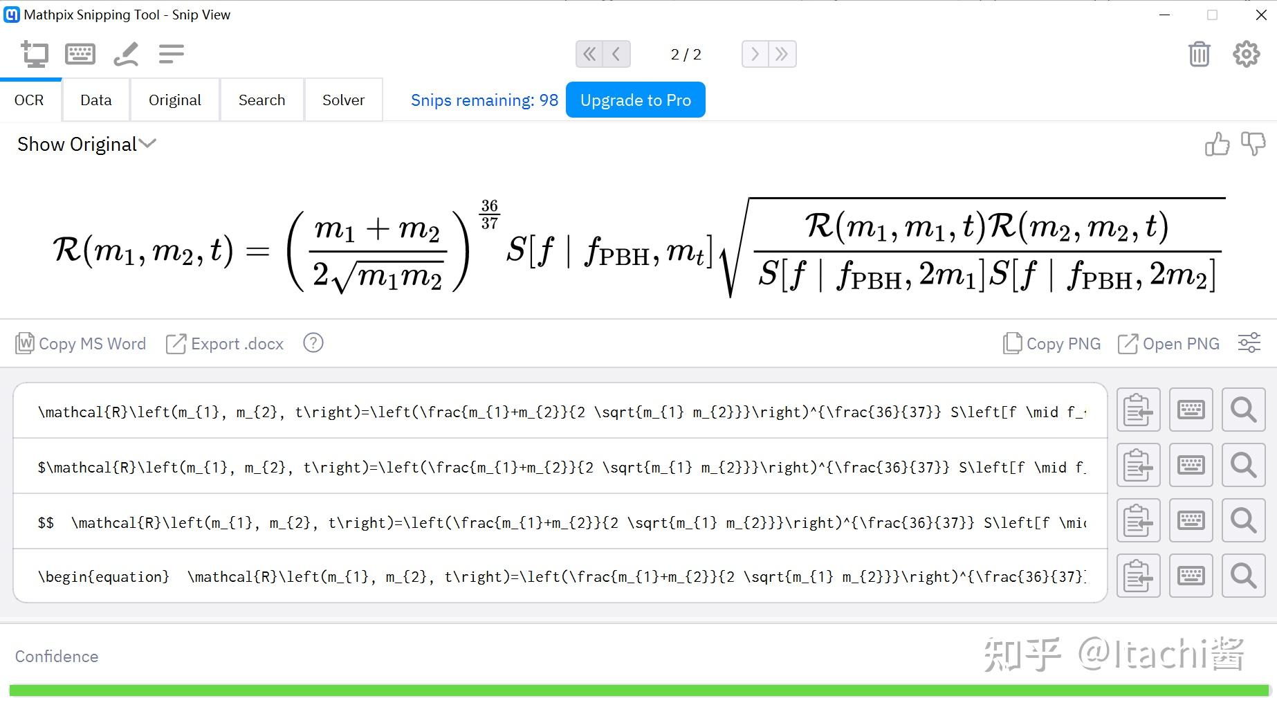Copy first LaTeX result to clipboard
Screen dimensions: 1277x705
click(x=1138, y=410)
